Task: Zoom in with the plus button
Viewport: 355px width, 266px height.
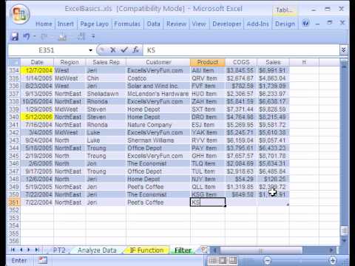Action: [333, 260]
